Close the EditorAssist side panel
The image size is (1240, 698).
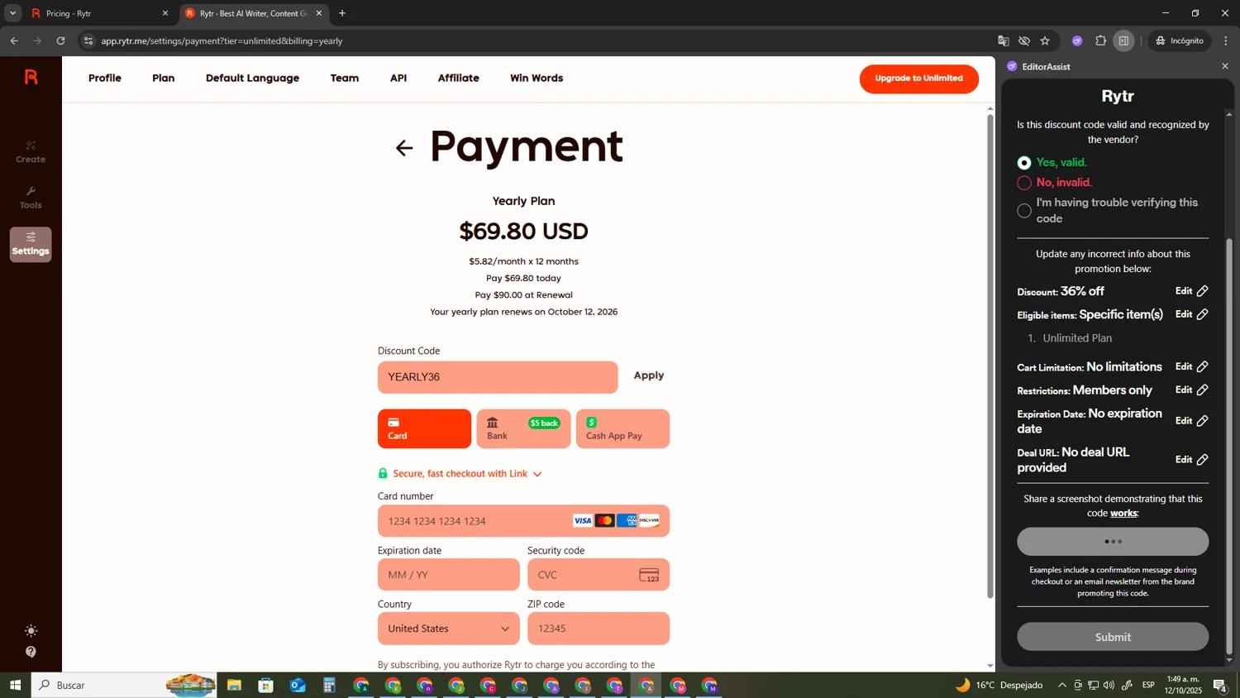pos(1225,66)
